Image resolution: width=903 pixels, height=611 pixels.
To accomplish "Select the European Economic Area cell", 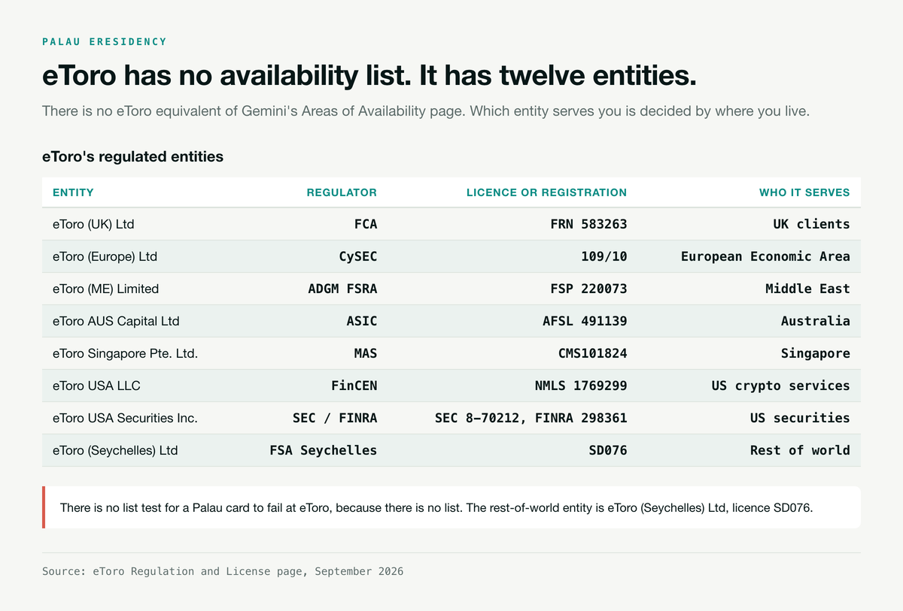I will click(x=765, y=256).
